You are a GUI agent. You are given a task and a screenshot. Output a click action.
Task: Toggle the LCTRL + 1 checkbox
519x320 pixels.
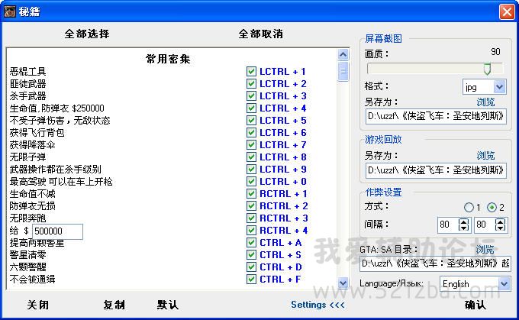pos(251,72)
